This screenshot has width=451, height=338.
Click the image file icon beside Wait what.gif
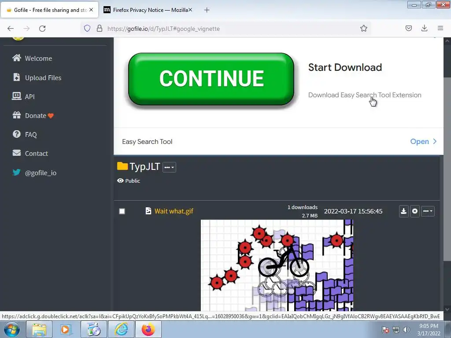(x=148, y=211)
